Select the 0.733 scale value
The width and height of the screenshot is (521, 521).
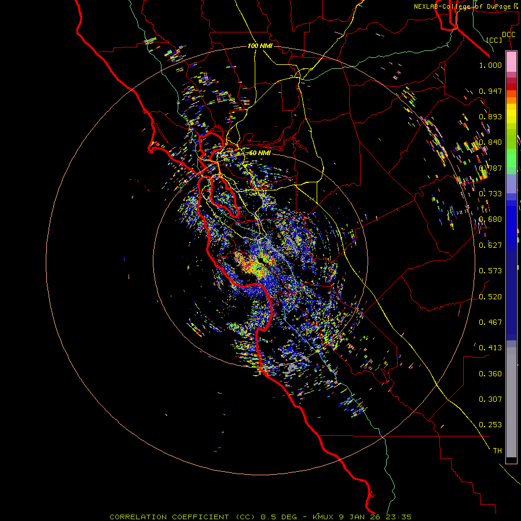(x=490, y=194)
